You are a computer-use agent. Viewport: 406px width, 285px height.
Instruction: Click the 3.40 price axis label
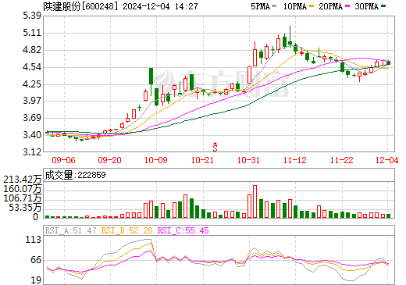click(x=32, y=135)
